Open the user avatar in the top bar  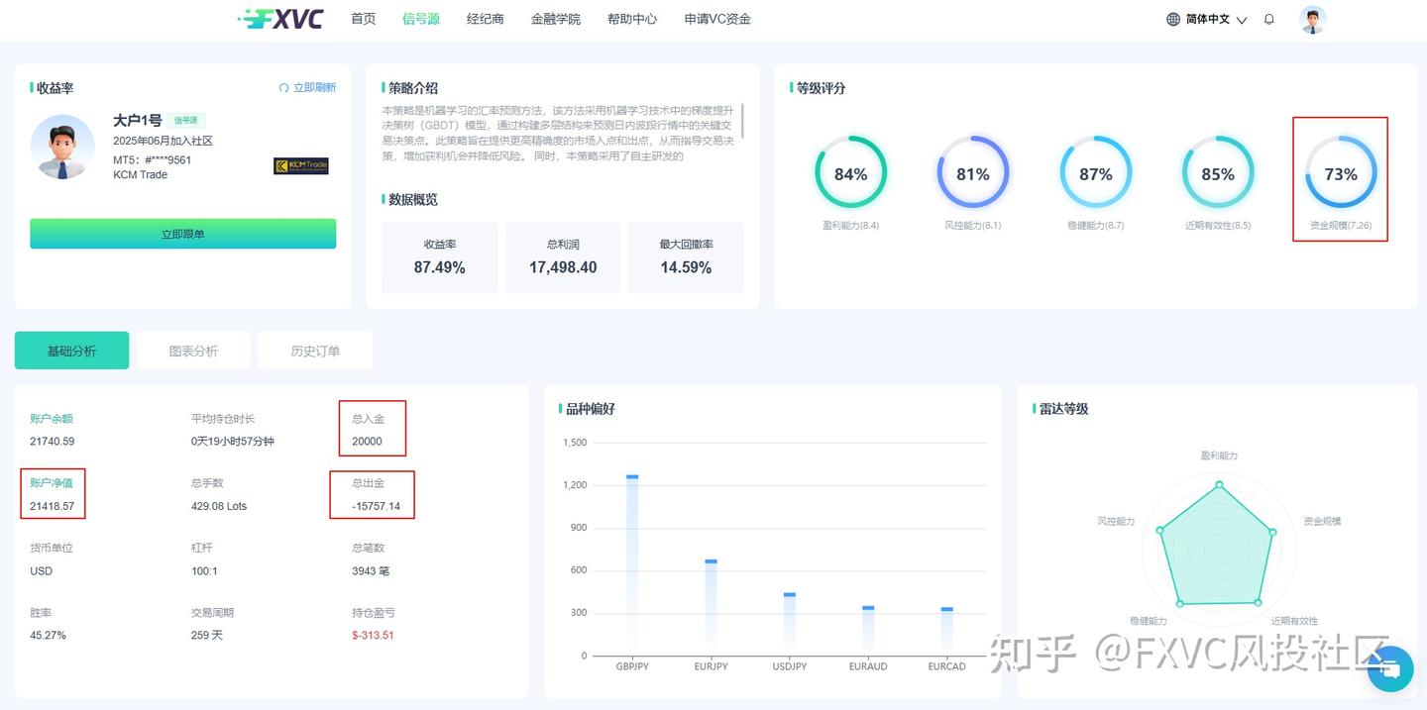click(1312, 19)
